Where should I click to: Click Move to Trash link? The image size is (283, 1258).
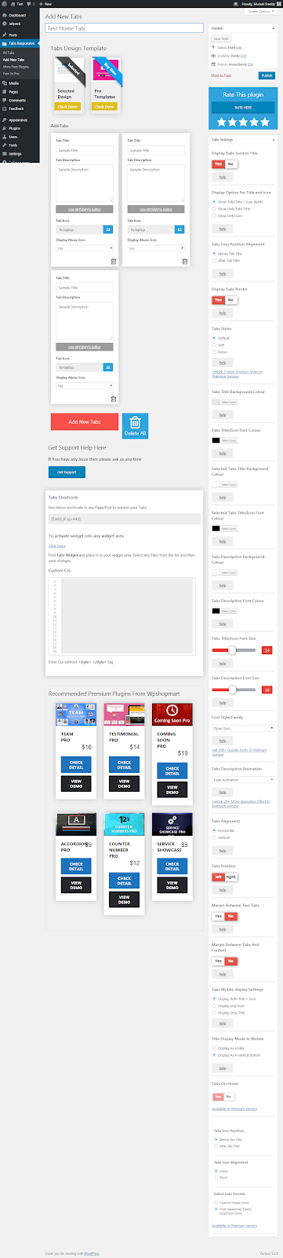tap(221, 75)
